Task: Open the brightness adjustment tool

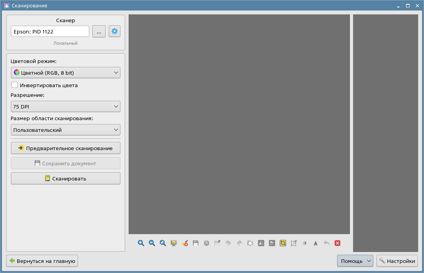Action: [x=305, y=243]
